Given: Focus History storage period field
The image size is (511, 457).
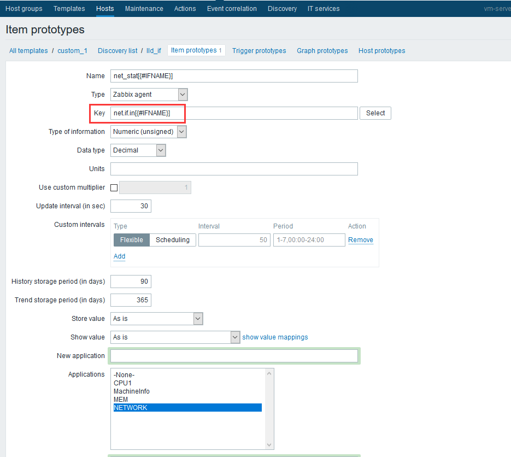Looking at the screenshot, I should coord(131,282).
